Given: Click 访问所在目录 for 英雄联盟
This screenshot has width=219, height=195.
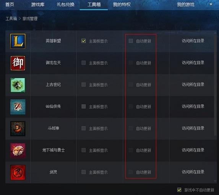Looking at the screenshot, I should point(193,41).
